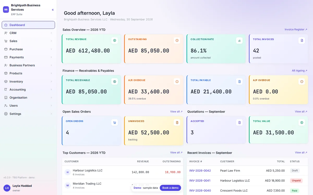
Task: View all Top Customers
Action: [x=176, y=153]
